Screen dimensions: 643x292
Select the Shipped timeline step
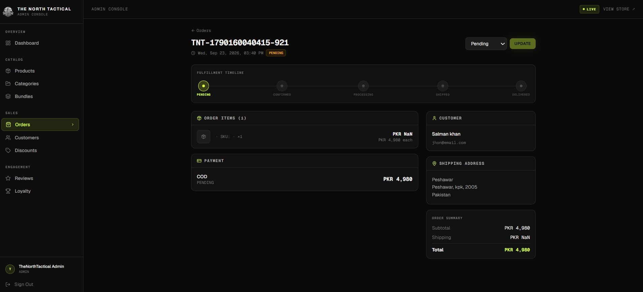click(443, 86)
